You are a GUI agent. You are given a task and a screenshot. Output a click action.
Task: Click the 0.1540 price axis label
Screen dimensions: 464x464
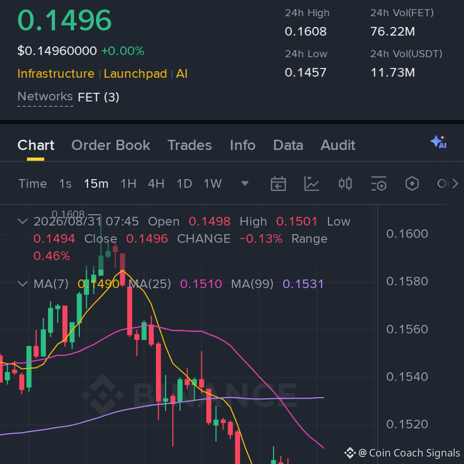point(407,377)
